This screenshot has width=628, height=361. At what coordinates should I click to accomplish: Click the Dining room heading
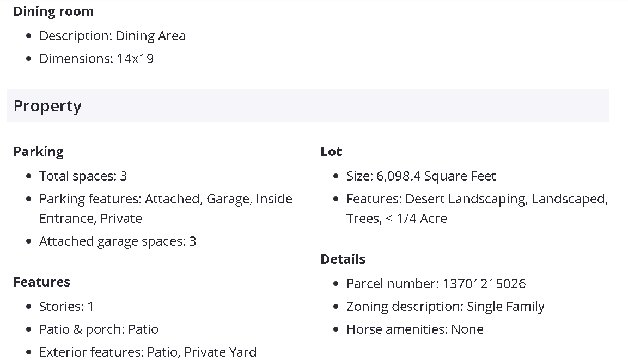pos(53,11)
